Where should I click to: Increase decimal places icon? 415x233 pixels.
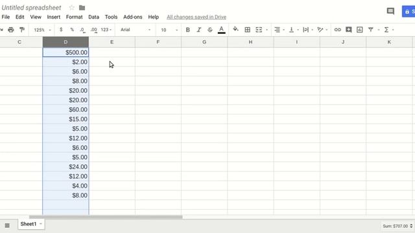(x=93, y=30)
